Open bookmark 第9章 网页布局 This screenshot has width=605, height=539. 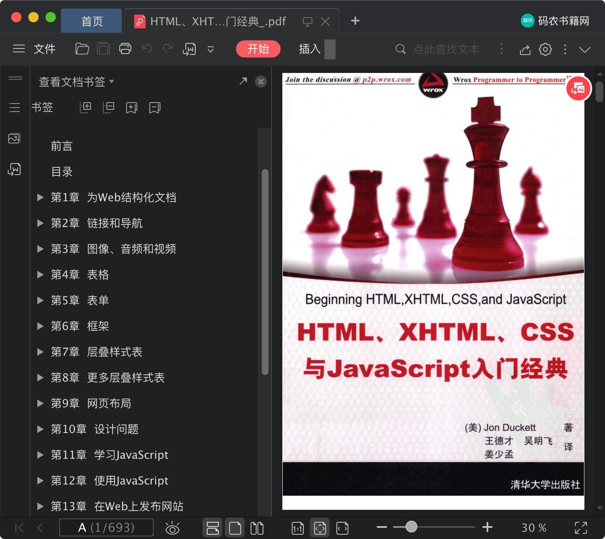pyautogui.click(x=91, y=403)
